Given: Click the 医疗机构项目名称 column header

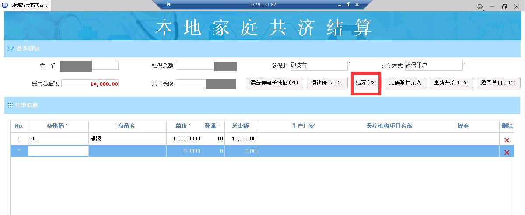Looking at the screenshot, I should point(389,125).
